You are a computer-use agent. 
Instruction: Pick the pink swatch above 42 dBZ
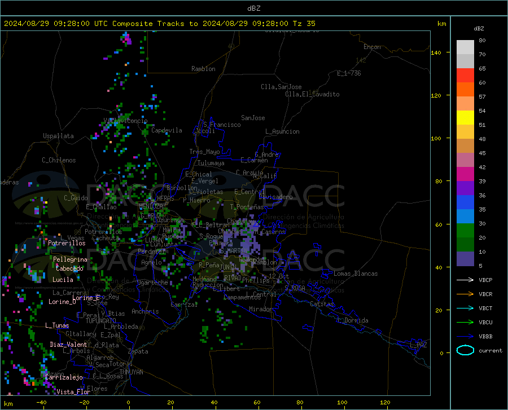click(x=465, y=160)
